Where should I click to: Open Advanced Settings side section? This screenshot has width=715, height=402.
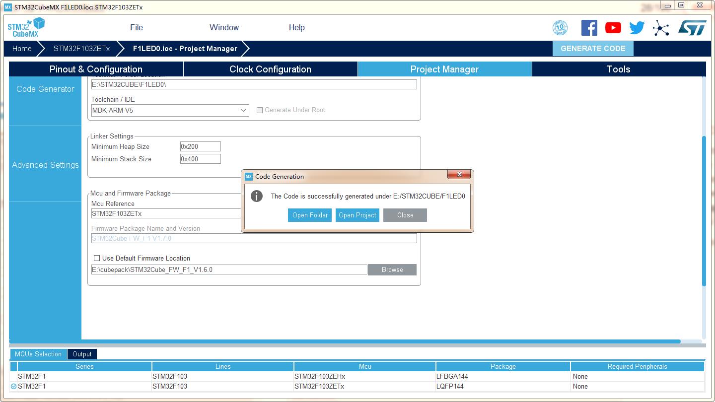point(45,165)
